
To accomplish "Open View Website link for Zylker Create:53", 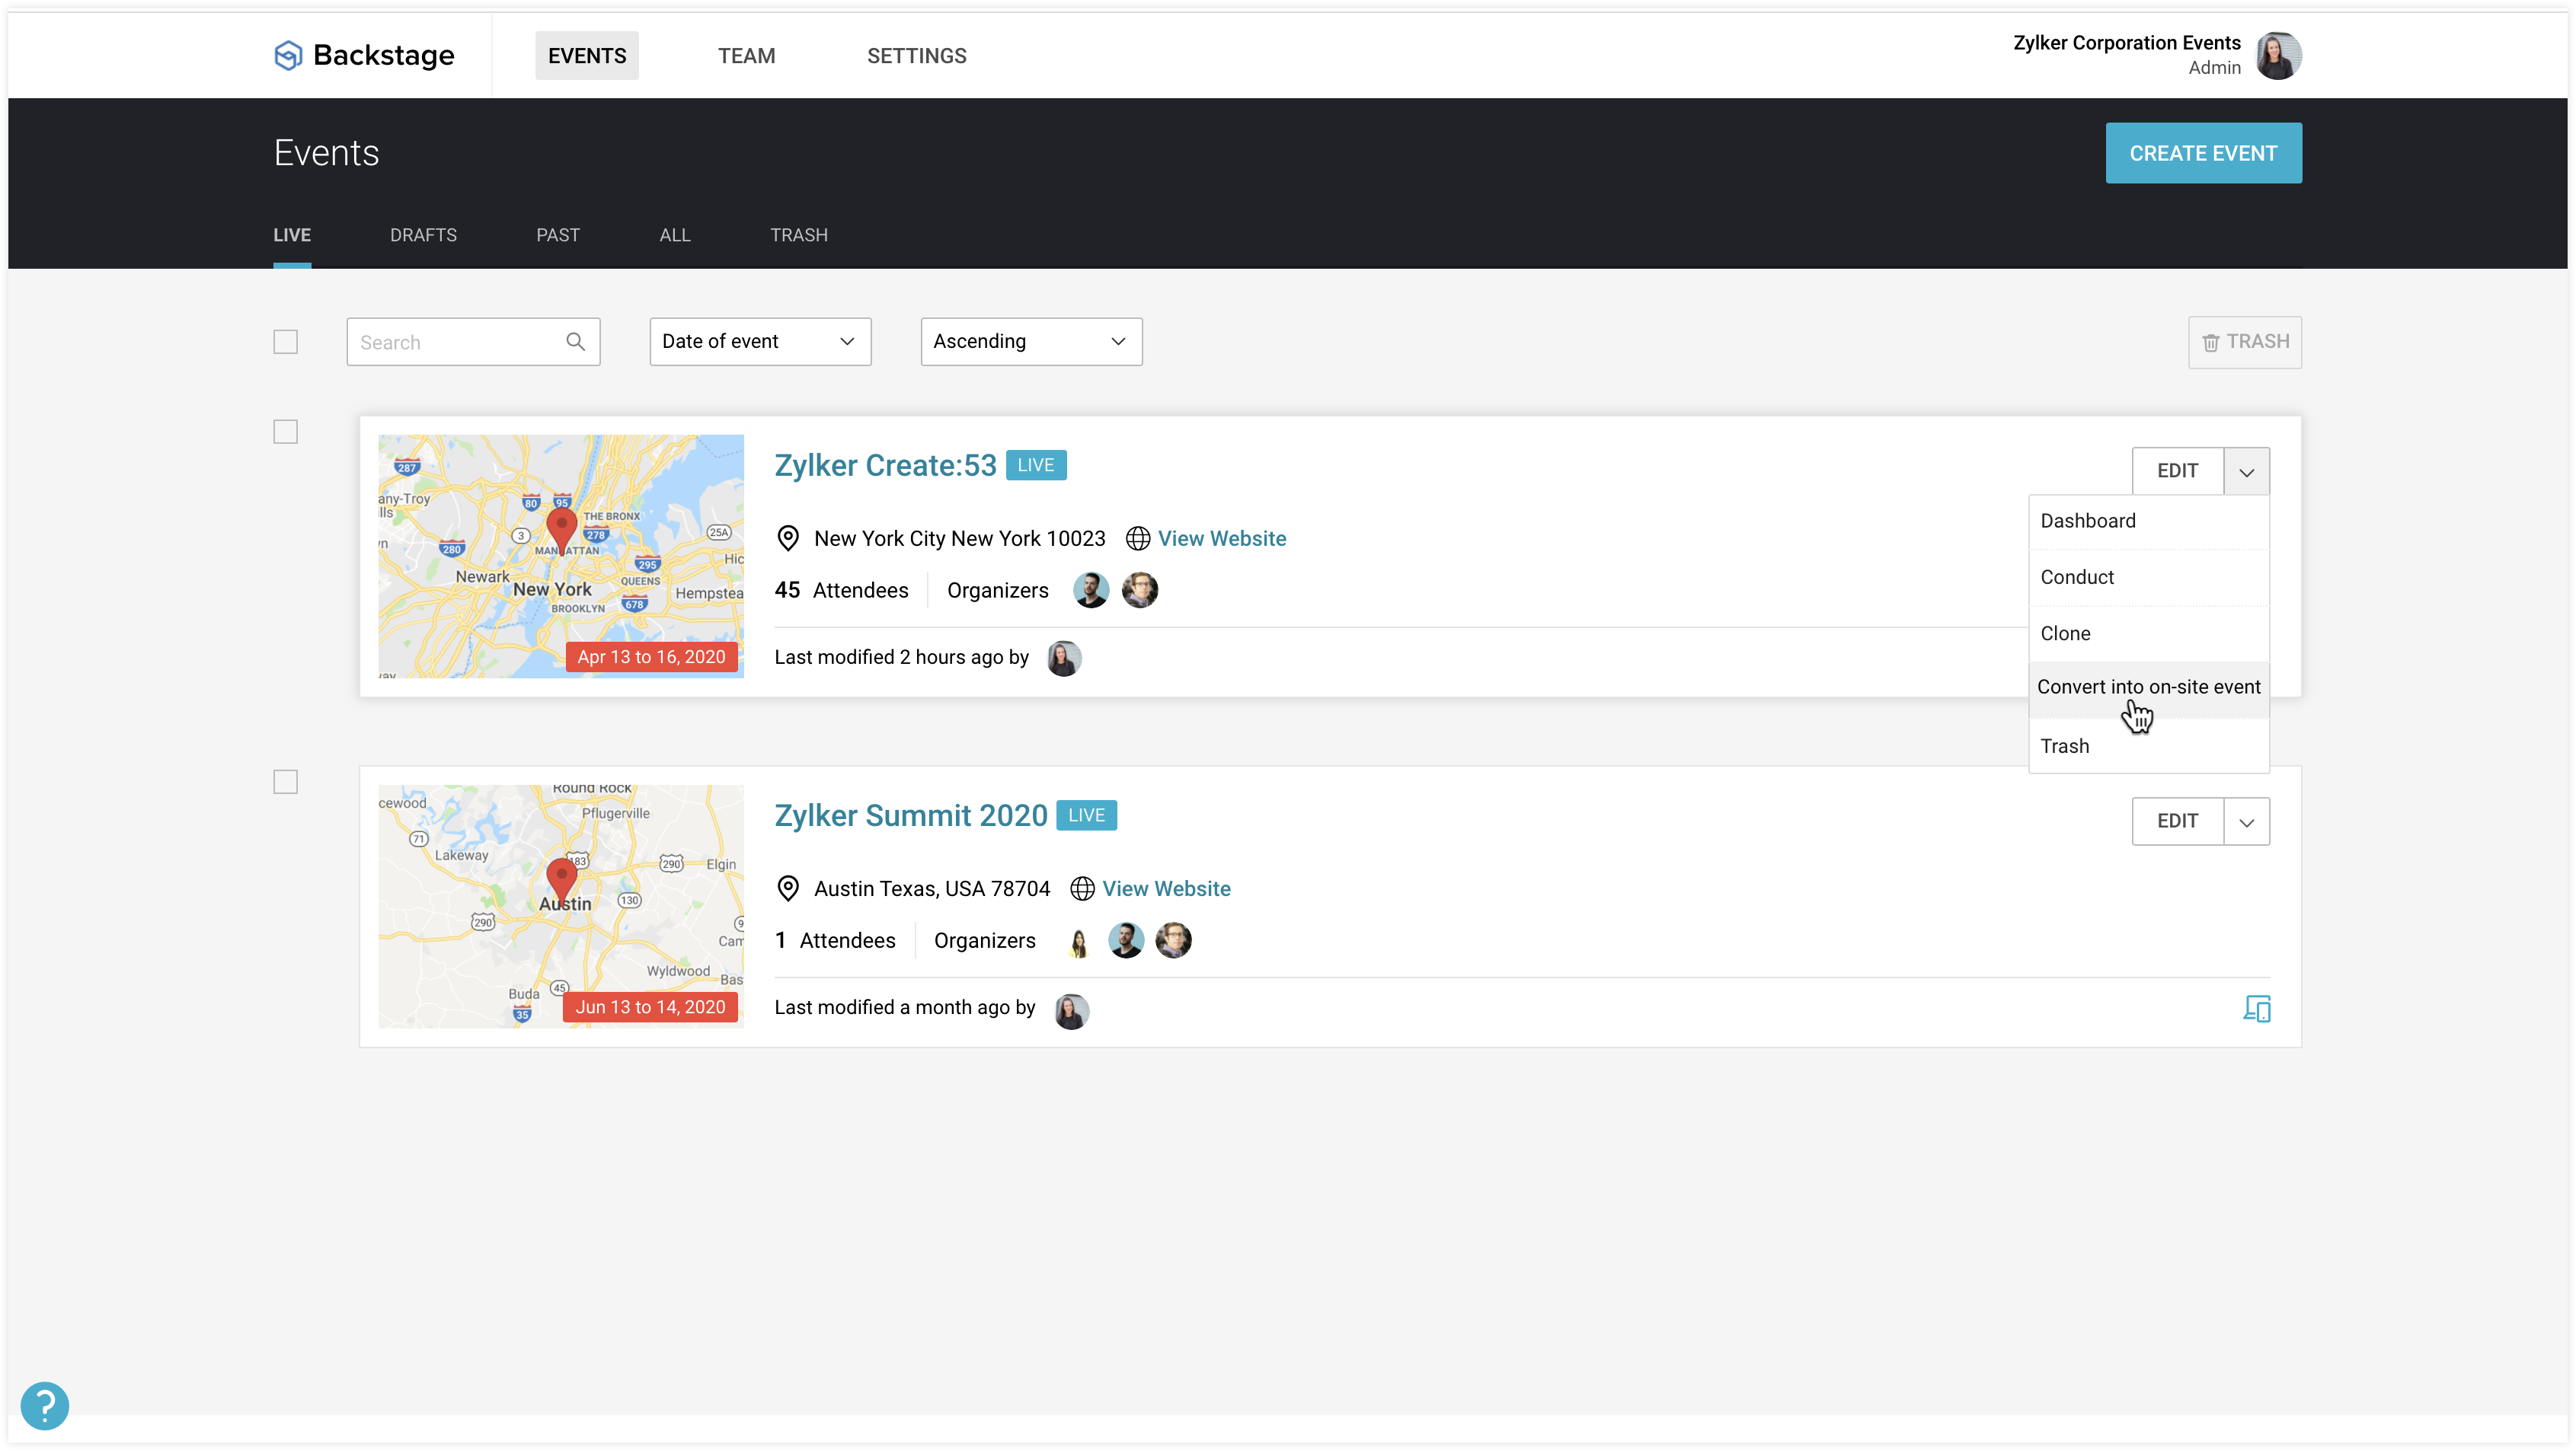I will tap(1221, 539).
